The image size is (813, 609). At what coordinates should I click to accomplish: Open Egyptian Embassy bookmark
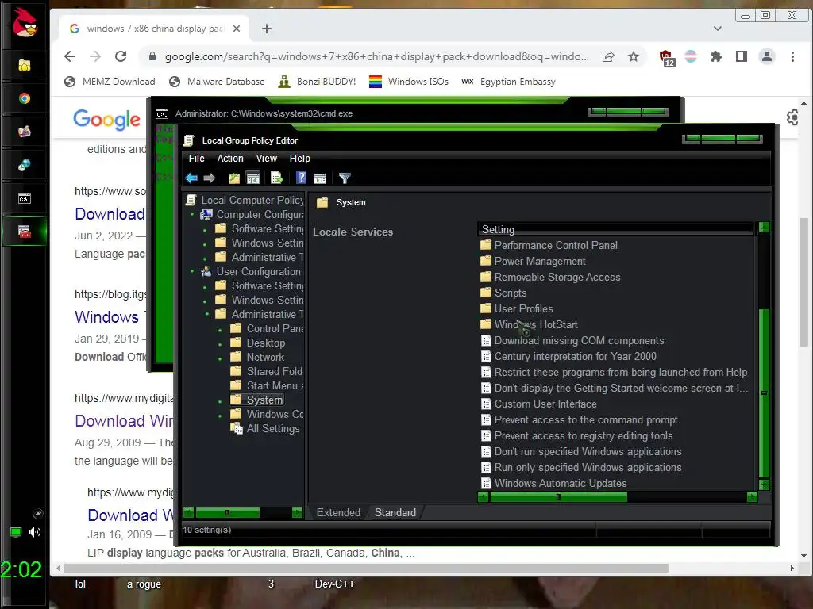(509, 82)
